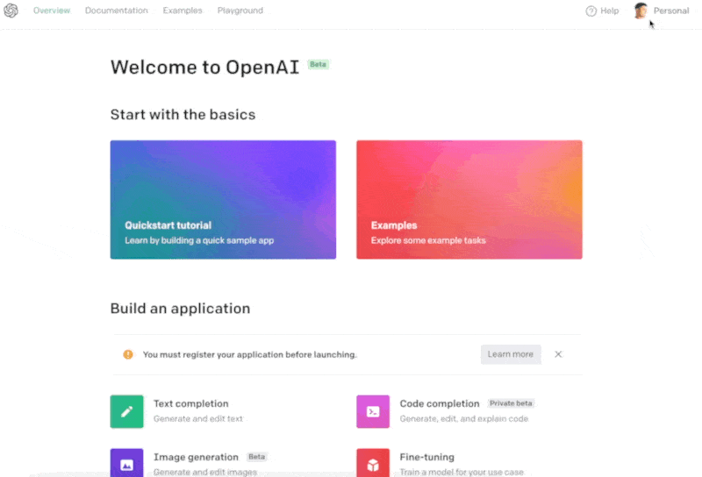This screenshot has width=702, height=477.
Task: Click the pink Code completion terminal icon
Action: pos(373,411)
